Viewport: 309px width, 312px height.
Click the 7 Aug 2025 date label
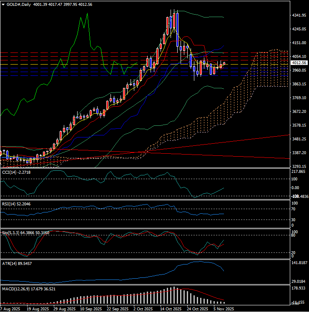(10, 309)
